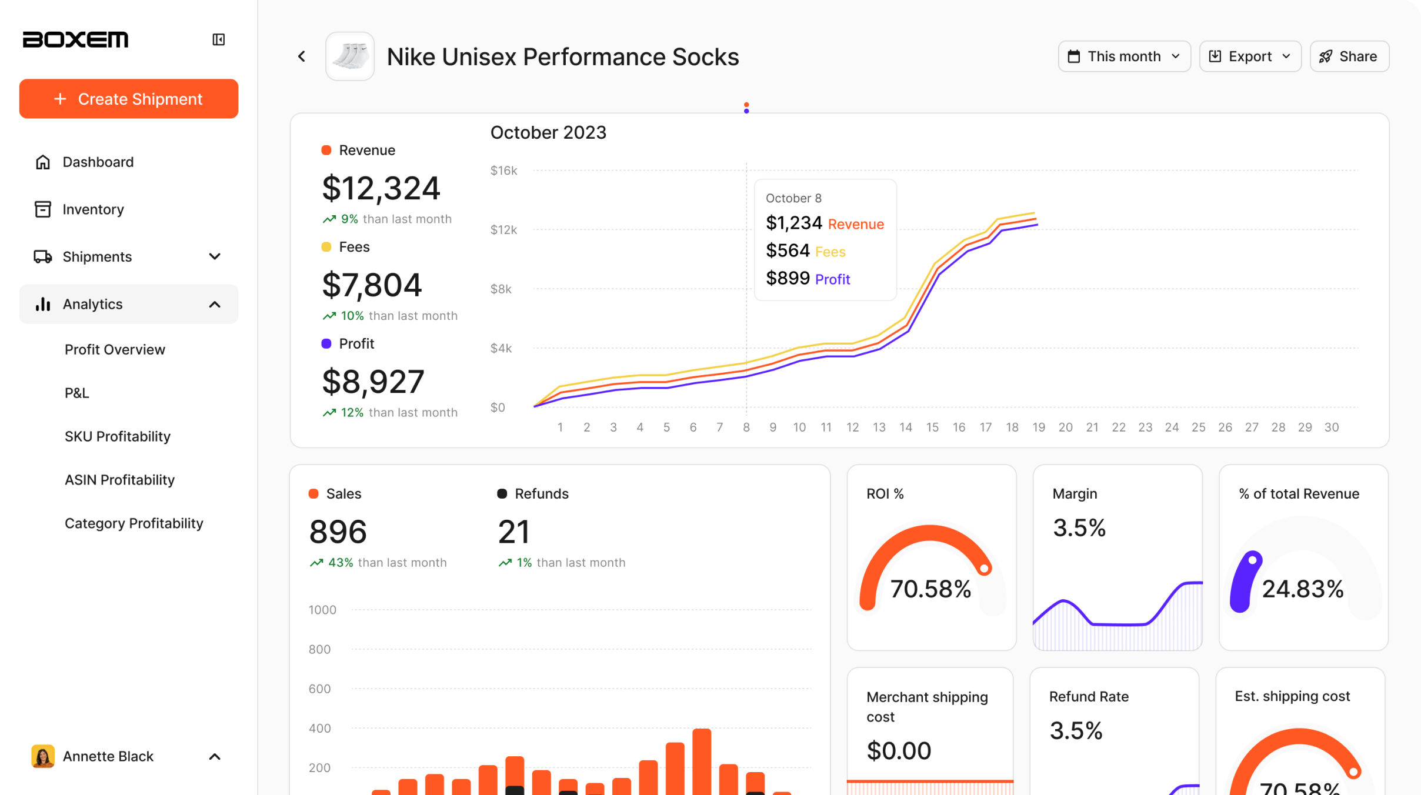Click the Refunds legend dot
Screen dimensions: 1421x795
502,494
